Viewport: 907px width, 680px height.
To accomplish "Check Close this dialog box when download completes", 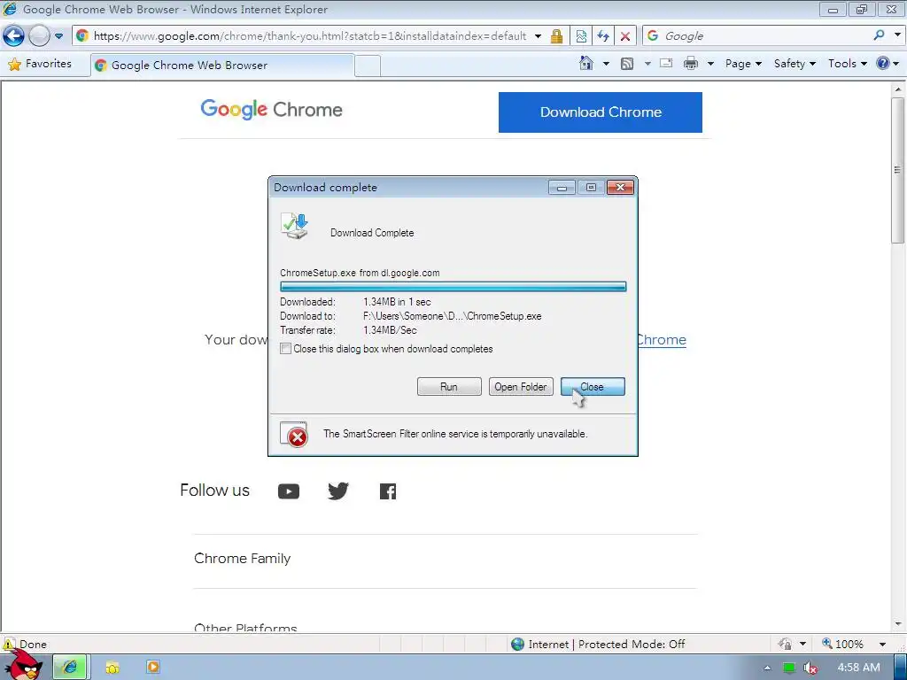I will coord(286,349).
